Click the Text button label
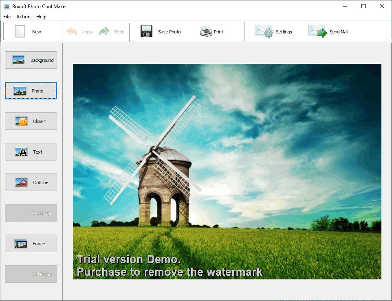 [38, 152]
